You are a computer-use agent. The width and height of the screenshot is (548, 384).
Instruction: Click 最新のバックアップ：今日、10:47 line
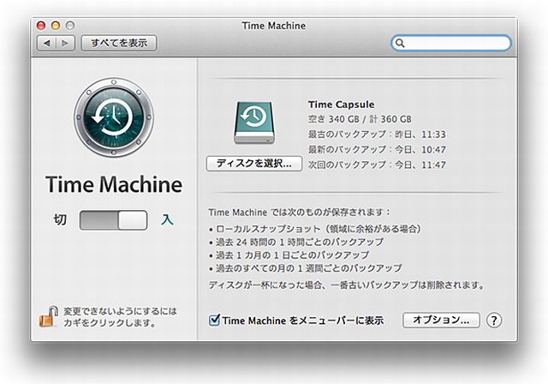(x=377, y=149)
